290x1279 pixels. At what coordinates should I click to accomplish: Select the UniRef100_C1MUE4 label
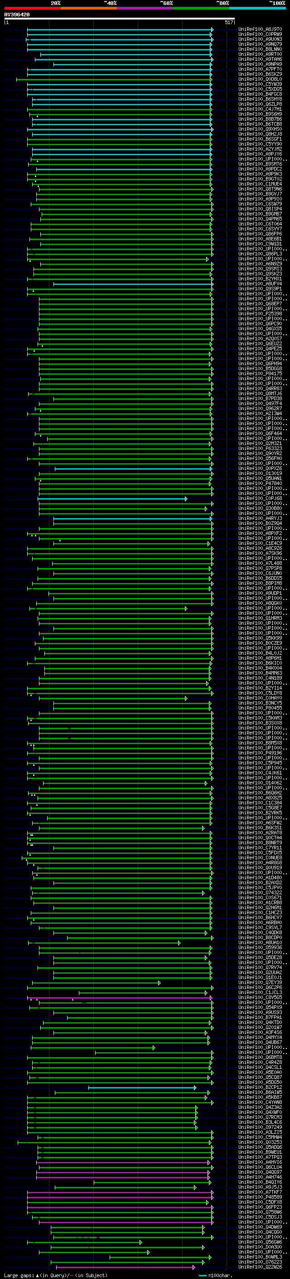point(260,184)
